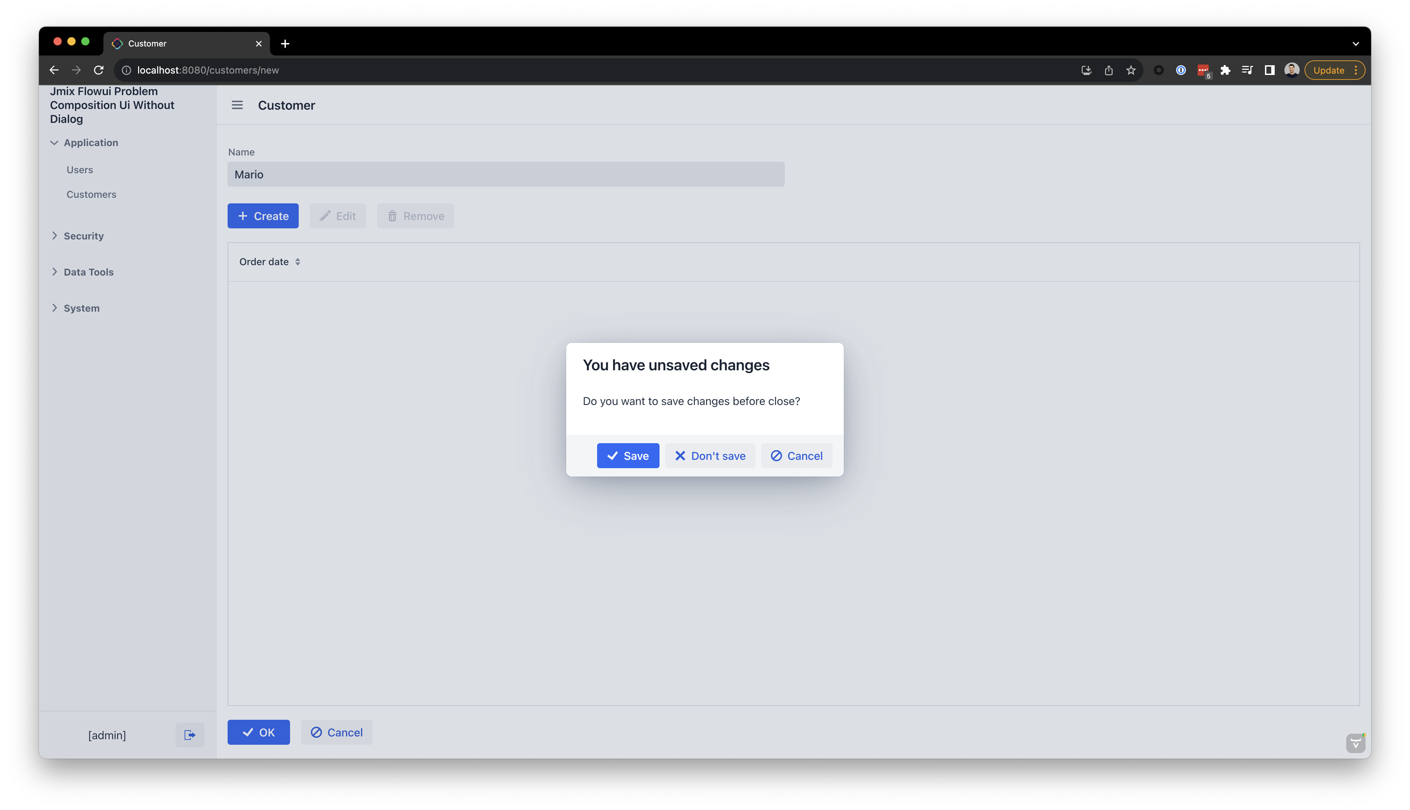This screenshot has height=810, width=1410.
Task: Open the Chrome profile avatar
Action: click(x=1292, y=70)
